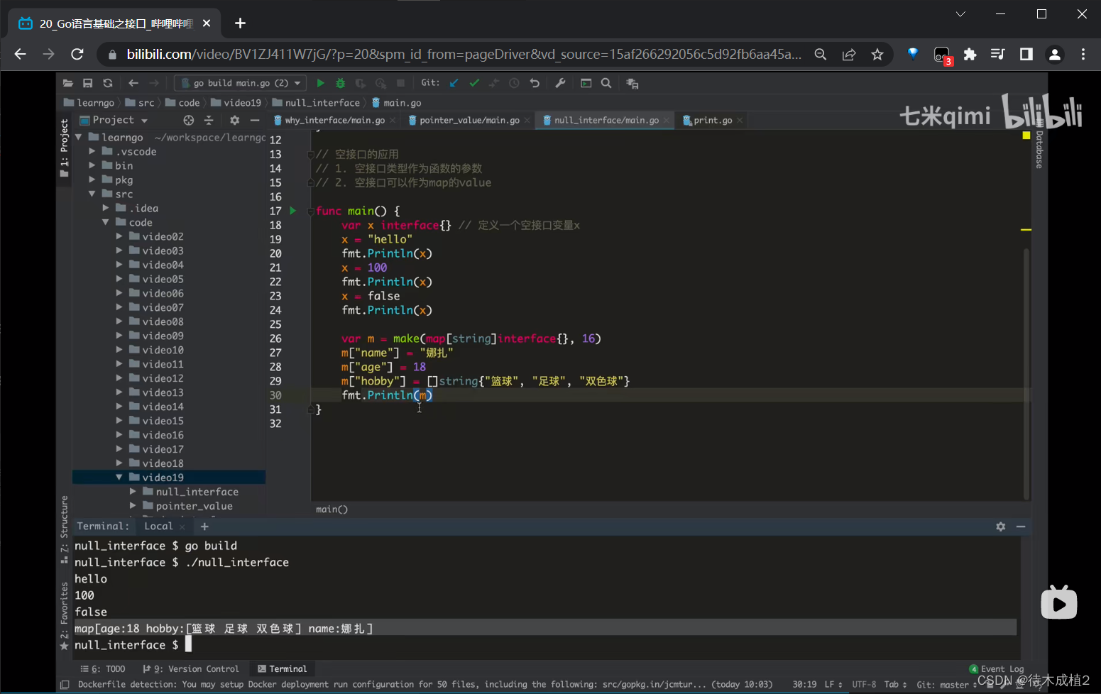
Task: Run the program with the green play icon
Action: (320, 83)
